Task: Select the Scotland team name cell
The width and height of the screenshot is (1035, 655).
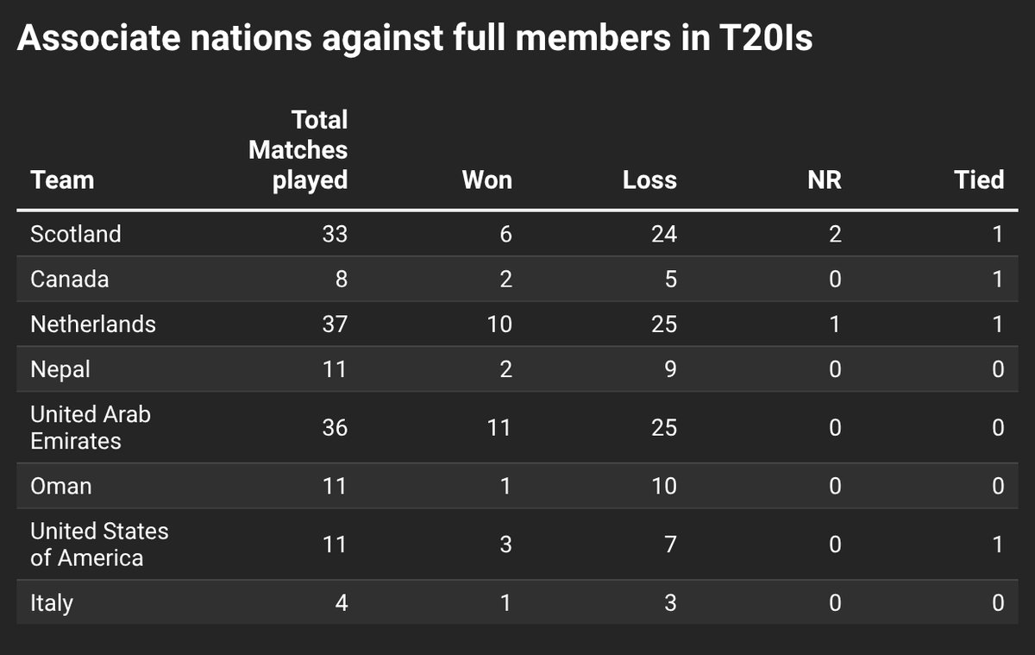Action: [x=76, y=234]
